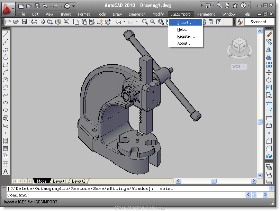Screen dimensions: 280x211
Task: Select the Mirror tool
Action: tap(269, 49)
